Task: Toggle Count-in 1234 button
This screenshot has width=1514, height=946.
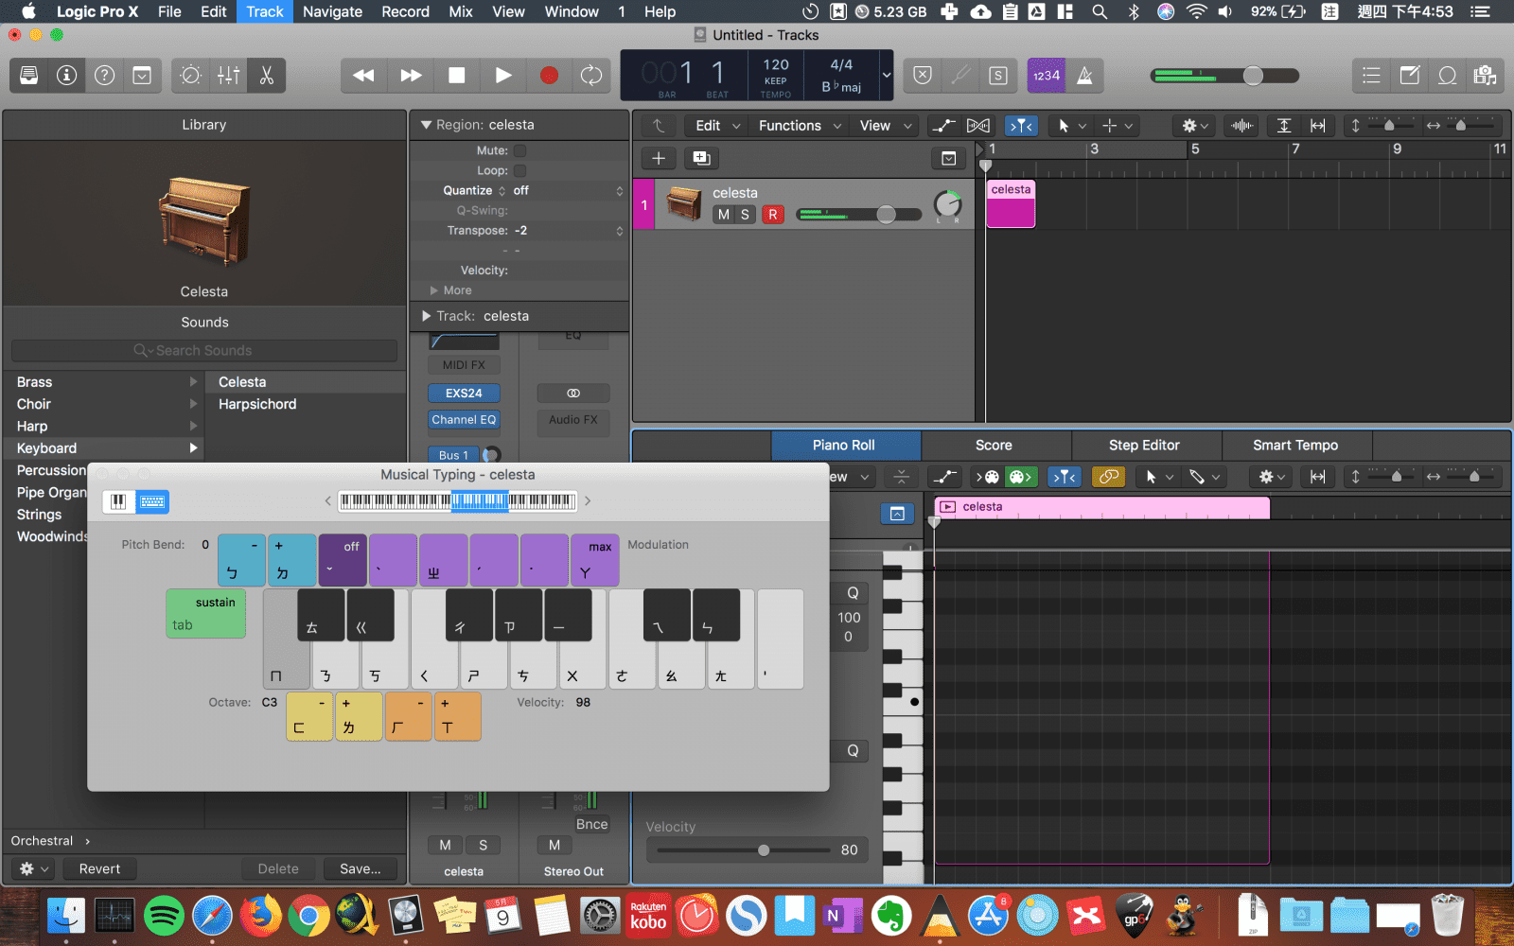Action: coord(1047,76)
